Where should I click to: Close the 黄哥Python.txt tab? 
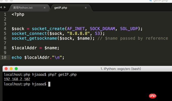[44, 8]
